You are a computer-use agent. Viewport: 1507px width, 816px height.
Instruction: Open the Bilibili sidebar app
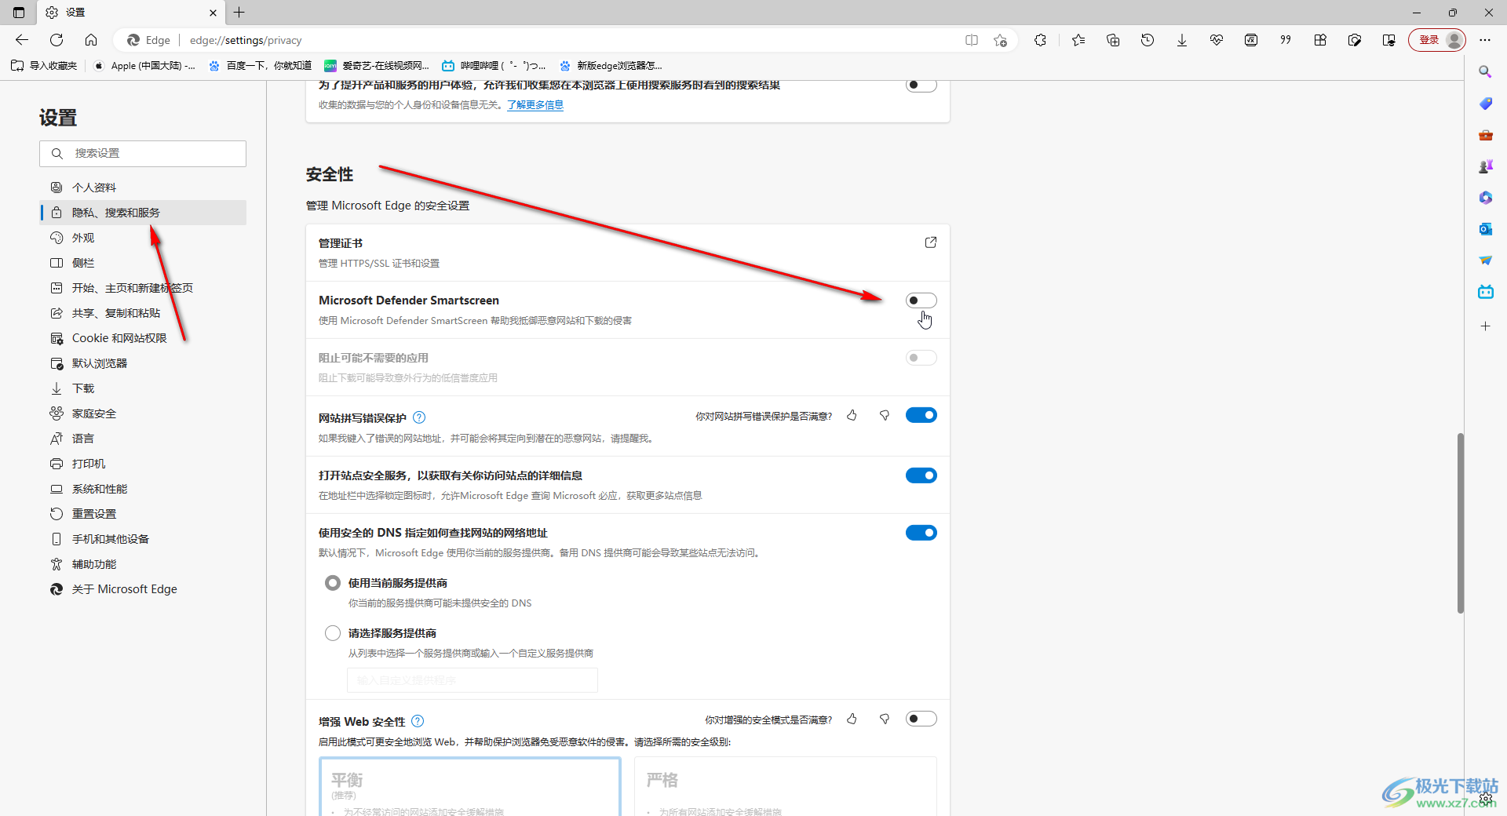tap(1485, 292)
